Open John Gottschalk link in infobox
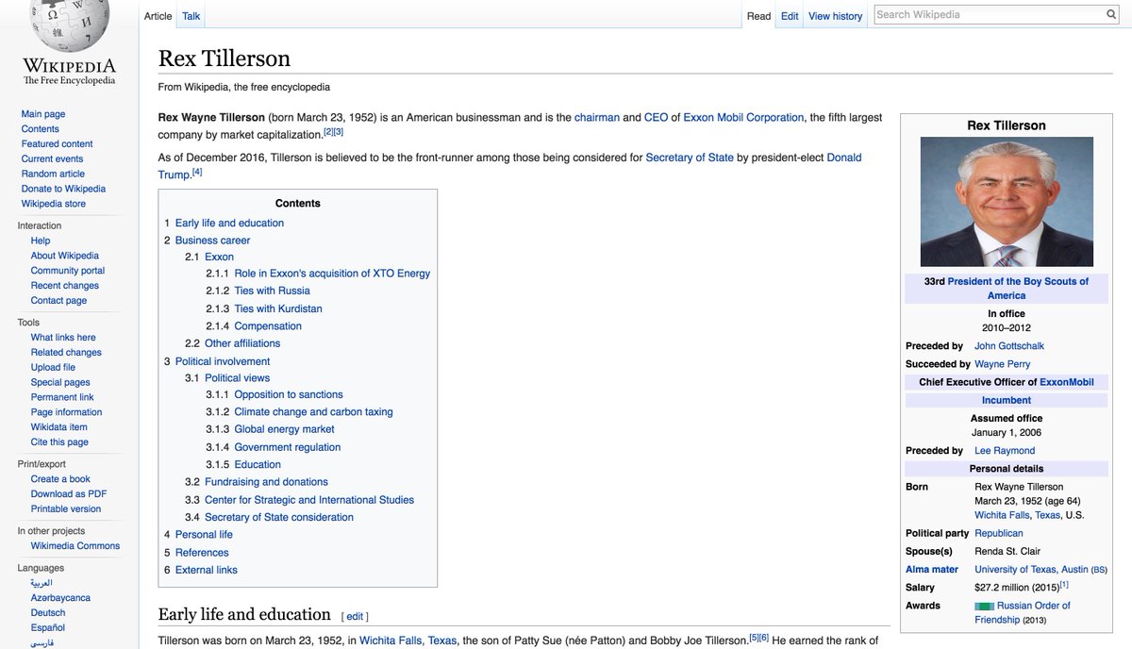Image resolution: width=1132 pixels, height=649 pixels. tap(1009, 346)
